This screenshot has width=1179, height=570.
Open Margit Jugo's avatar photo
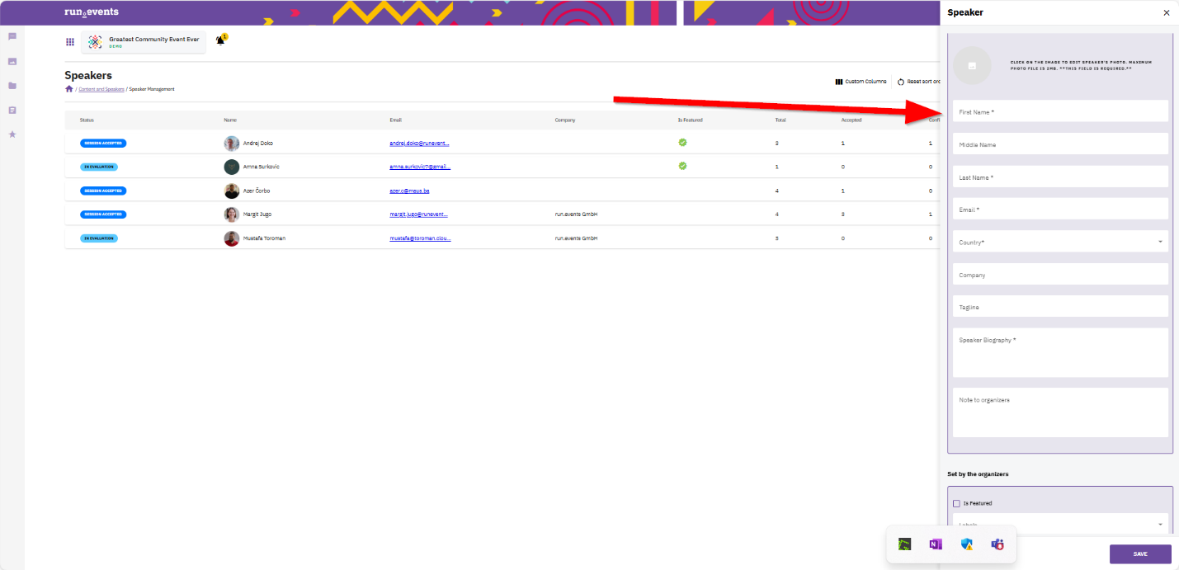click(x=232, y=214)
